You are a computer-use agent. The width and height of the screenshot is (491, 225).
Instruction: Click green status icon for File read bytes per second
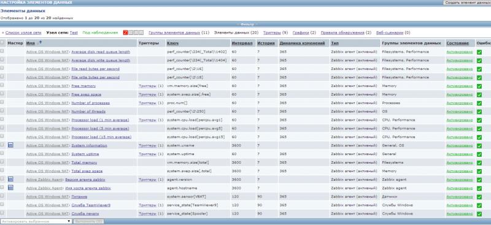479,69
